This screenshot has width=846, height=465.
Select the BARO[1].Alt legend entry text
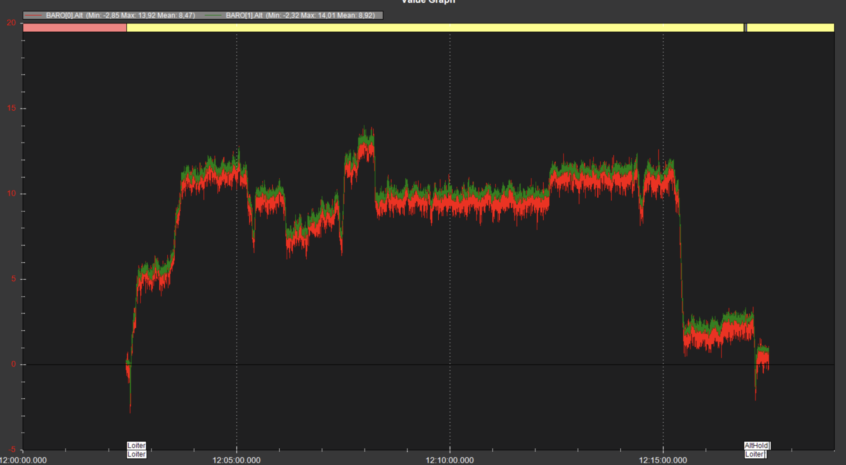(x=300, y=16)
